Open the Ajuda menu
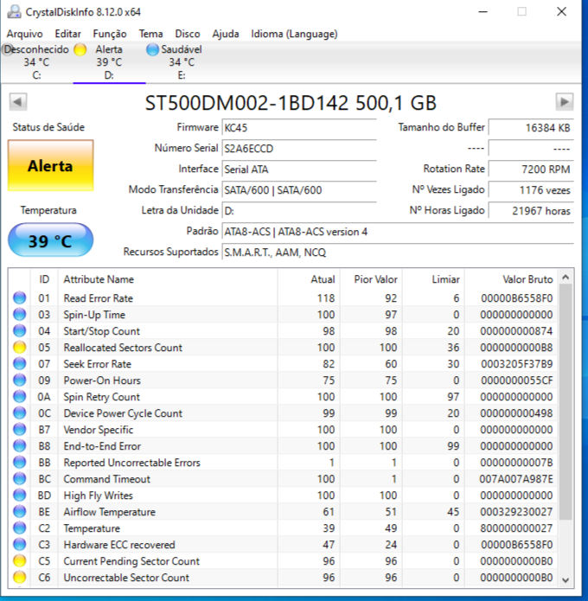This screenshot has width=588, height=601. [x=226, y=34]
